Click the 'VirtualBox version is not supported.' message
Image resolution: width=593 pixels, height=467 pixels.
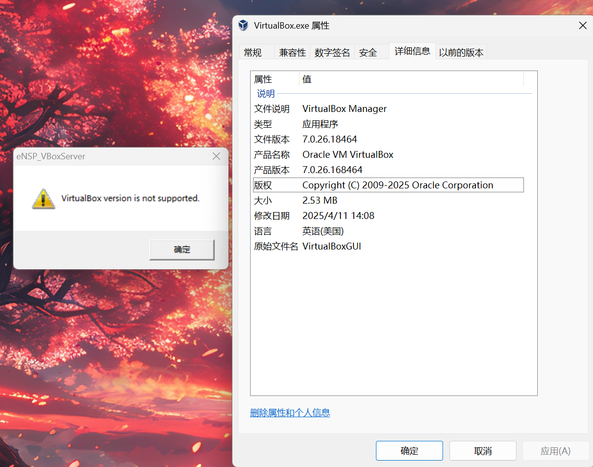pos(130,198)
